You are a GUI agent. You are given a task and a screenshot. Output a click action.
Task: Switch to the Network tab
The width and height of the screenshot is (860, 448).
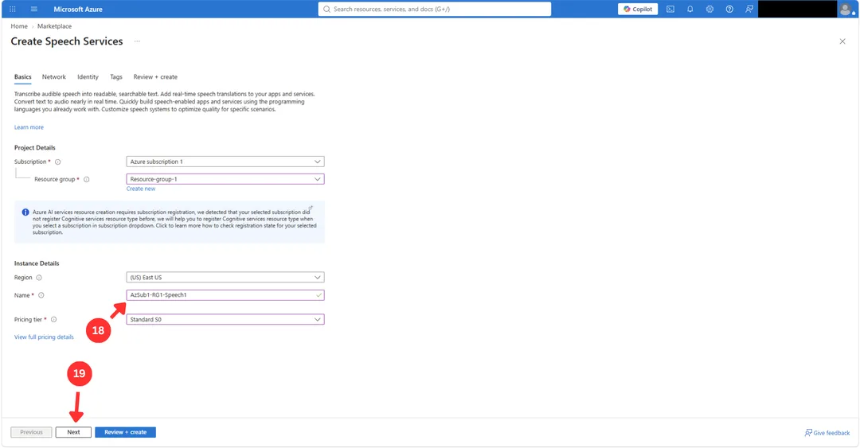(54, 76)
